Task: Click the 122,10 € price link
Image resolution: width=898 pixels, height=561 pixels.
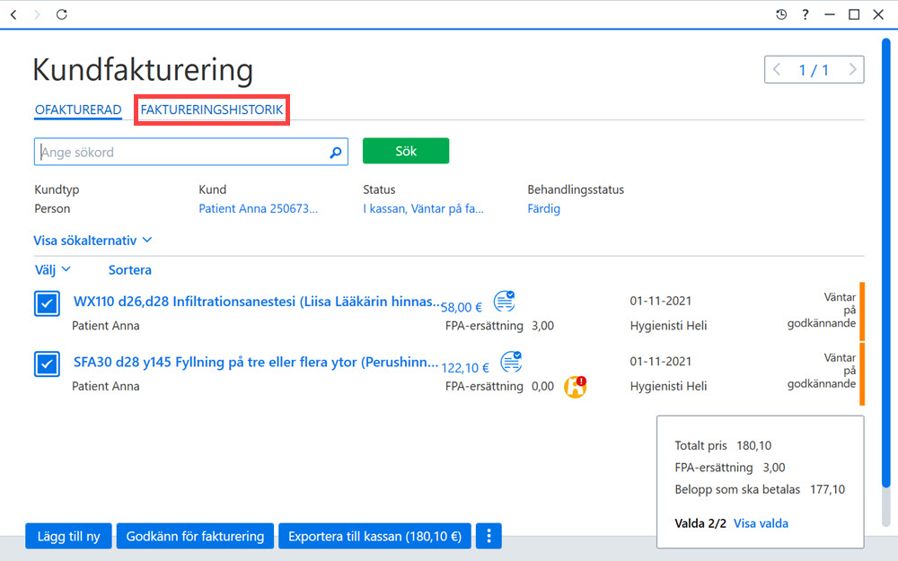Action: tap(465, 368)
